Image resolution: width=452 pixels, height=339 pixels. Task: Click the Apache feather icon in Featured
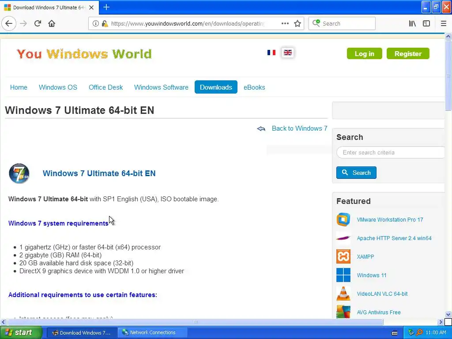(343, 238)
